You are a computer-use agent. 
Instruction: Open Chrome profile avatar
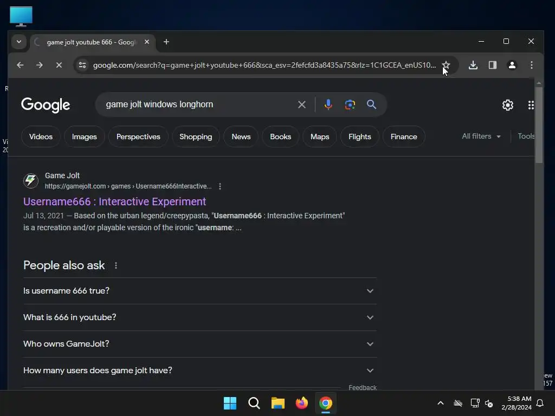512,65
